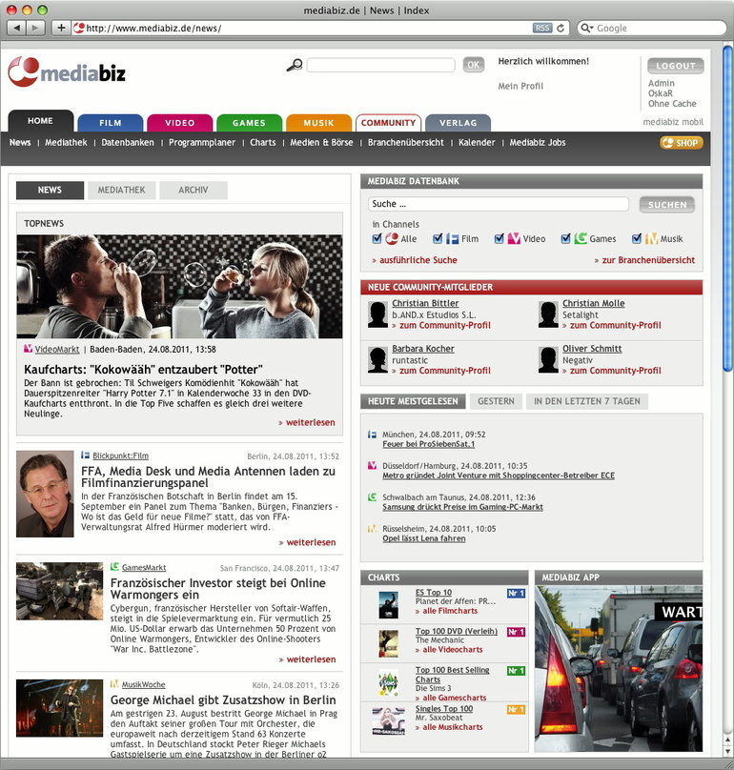734x770 pixels.
Task: Open the HOME tab
Action: tap(40, 121)
